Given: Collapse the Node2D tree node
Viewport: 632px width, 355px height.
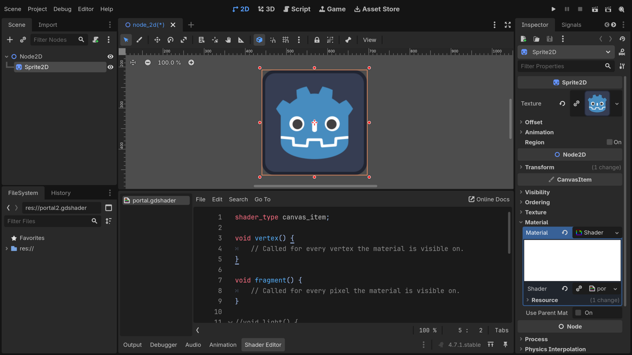Looking at the screenshot, I should point(7,57).
